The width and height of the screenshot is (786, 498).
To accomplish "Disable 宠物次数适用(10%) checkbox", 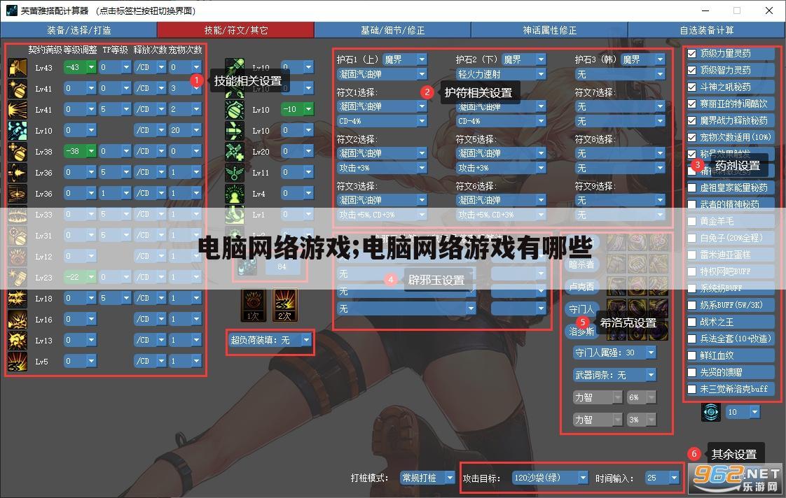I will click(691, 137).
